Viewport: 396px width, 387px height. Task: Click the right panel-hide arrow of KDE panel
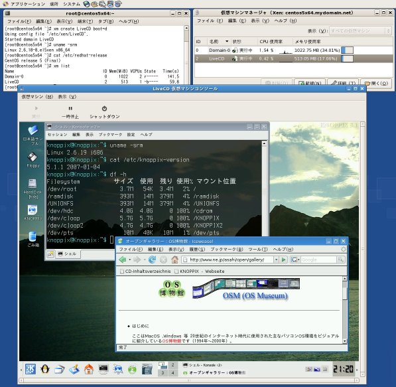coord(357,370)
